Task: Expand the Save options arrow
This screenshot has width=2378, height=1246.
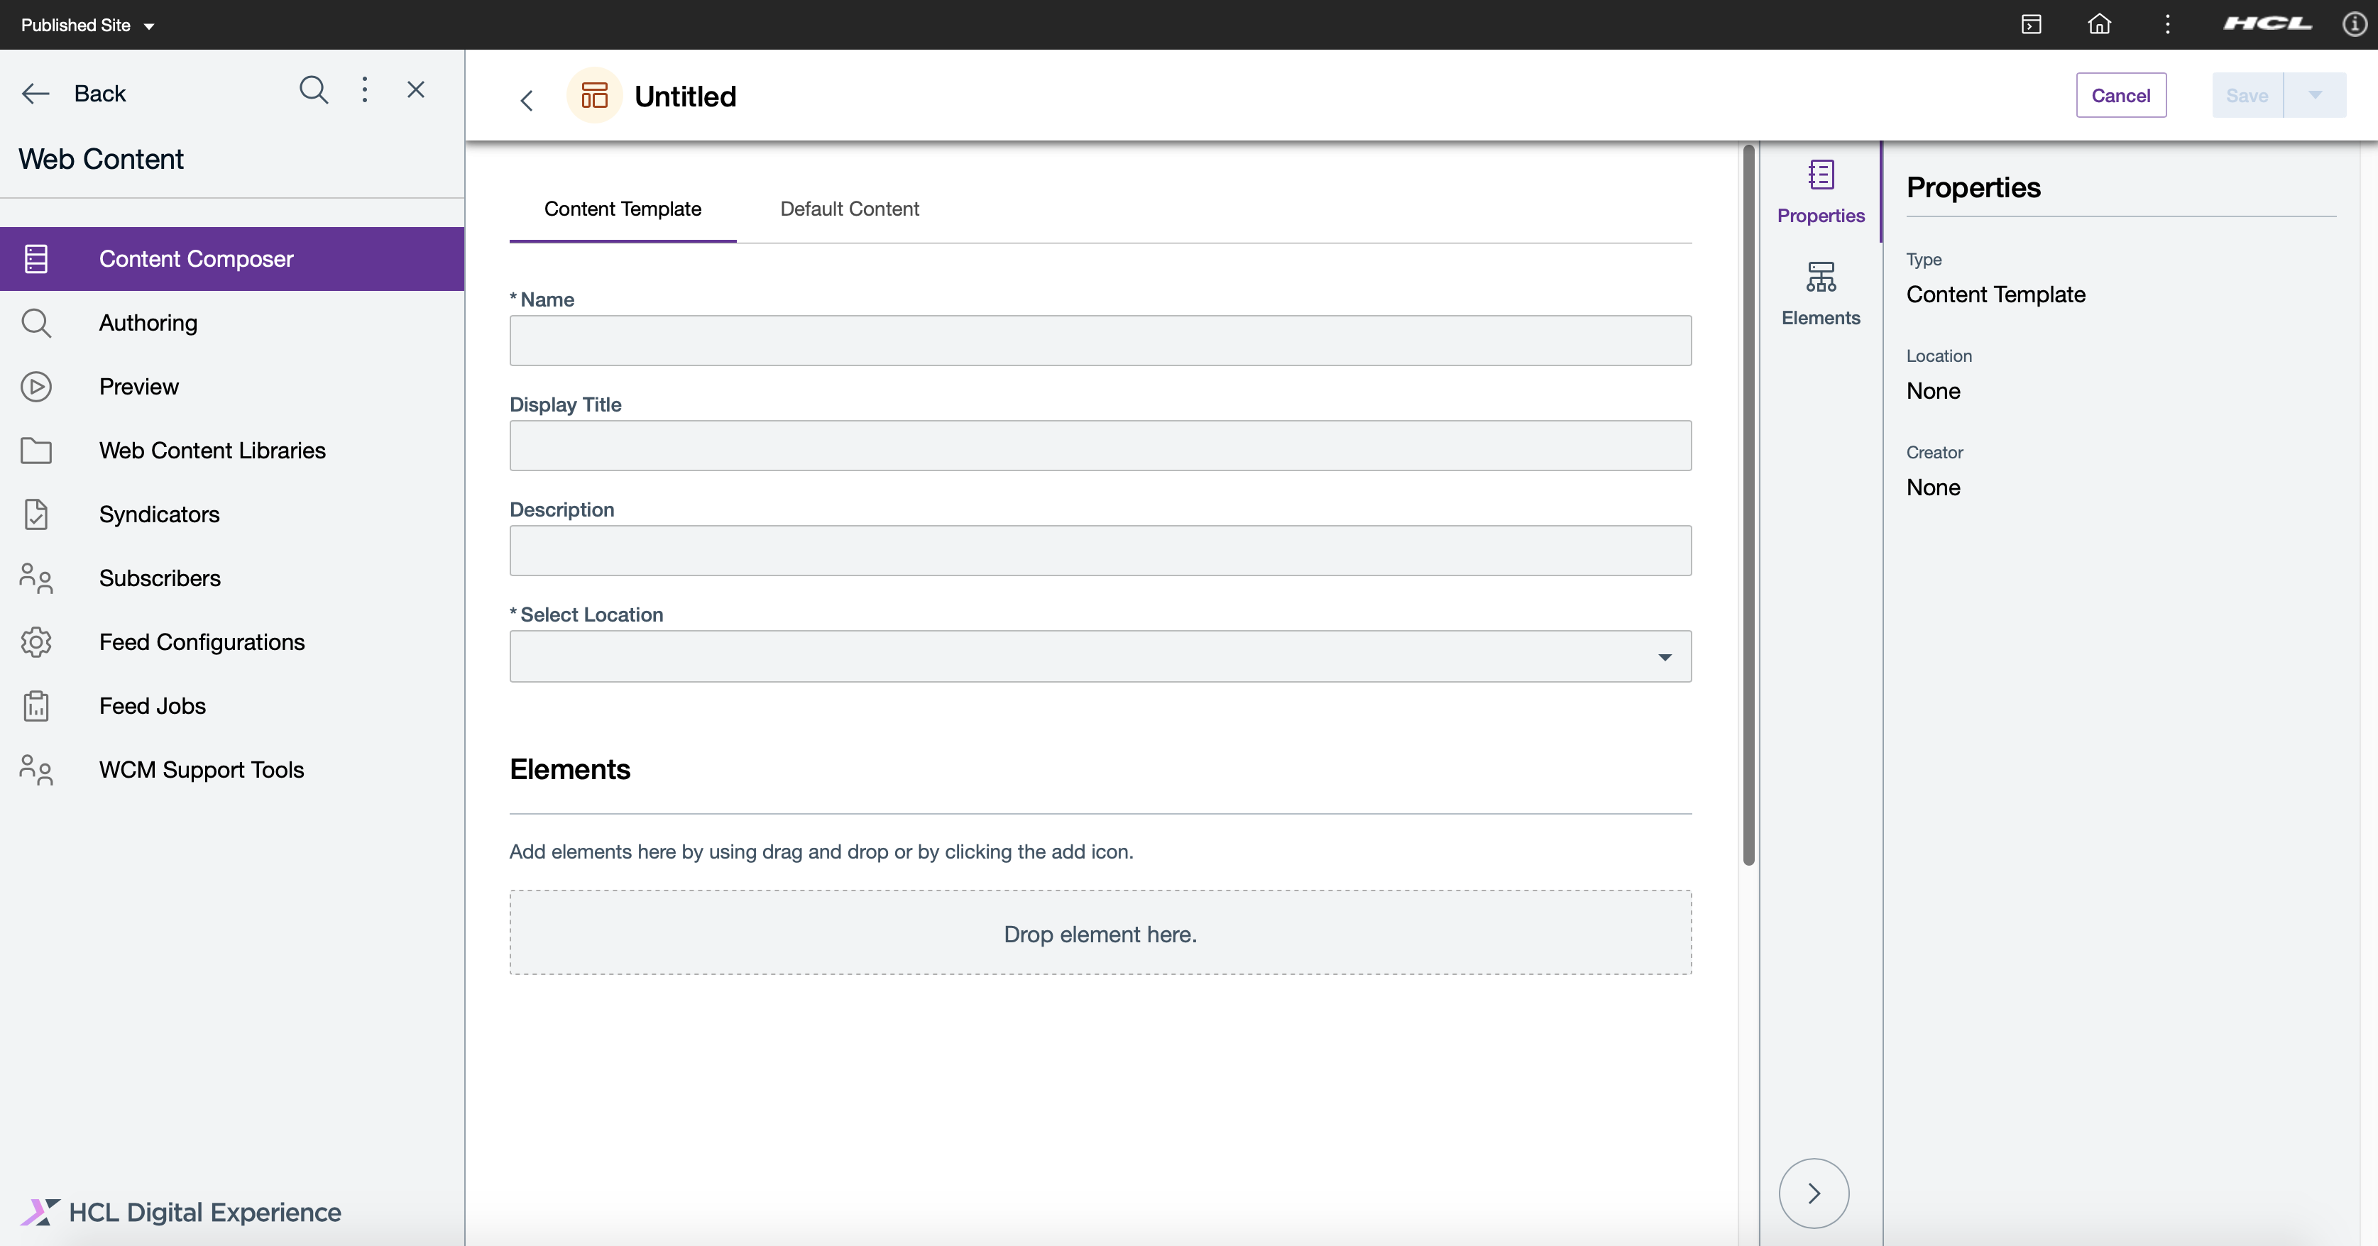Action: [2314, 95]
